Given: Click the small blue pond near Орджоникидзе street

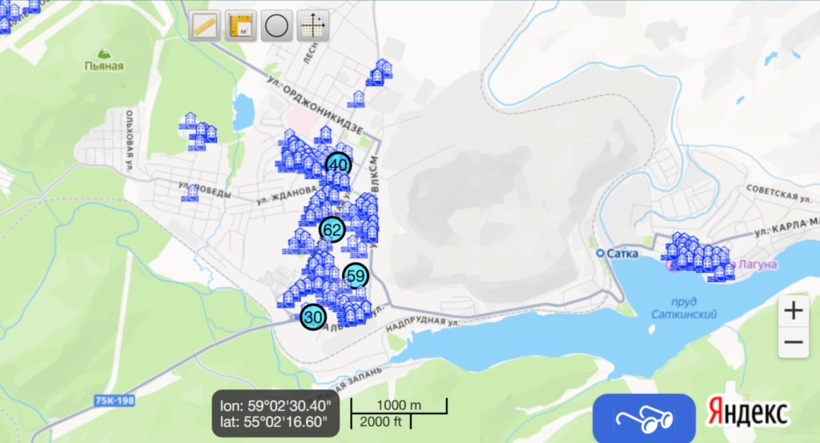Looking at the screenshot, I should (x=243, y=107).
